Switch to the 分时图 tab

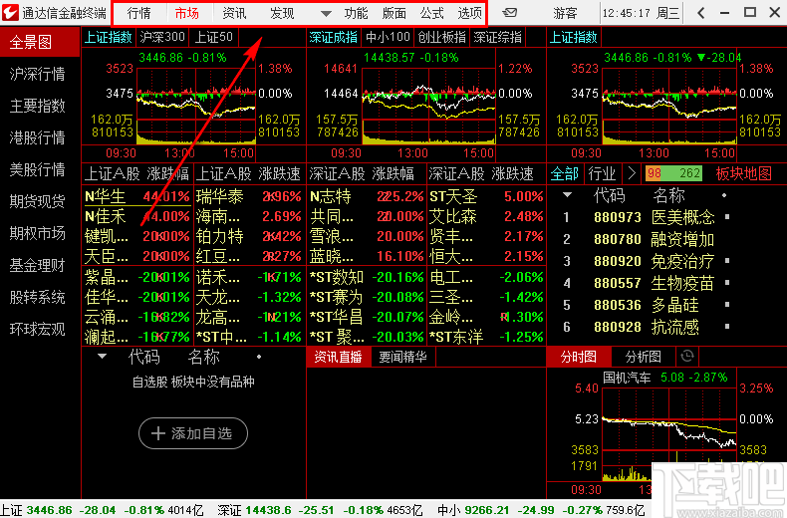pyautogui.click(x=579, y=357)
